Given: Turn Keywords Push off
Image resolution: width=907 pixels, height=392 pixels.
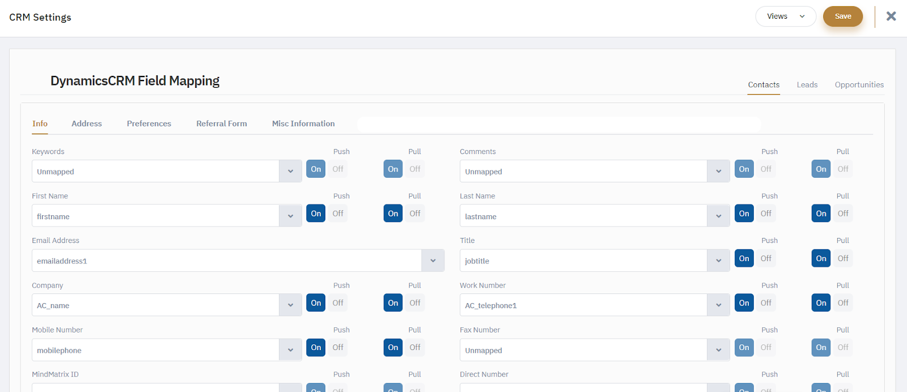Looking at the screenshot, I should tap(338, 169).
